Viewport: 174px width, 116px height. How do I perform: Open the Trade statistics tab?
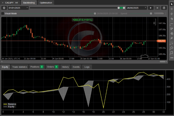tap(20, 67)
